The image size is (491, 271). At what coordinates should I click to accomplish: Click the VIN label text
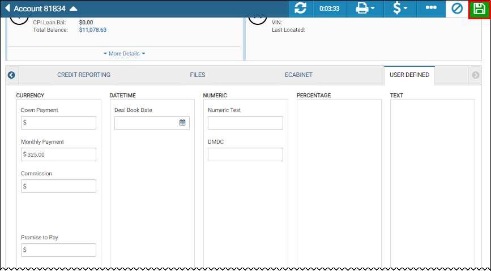[x=277, y=23]
